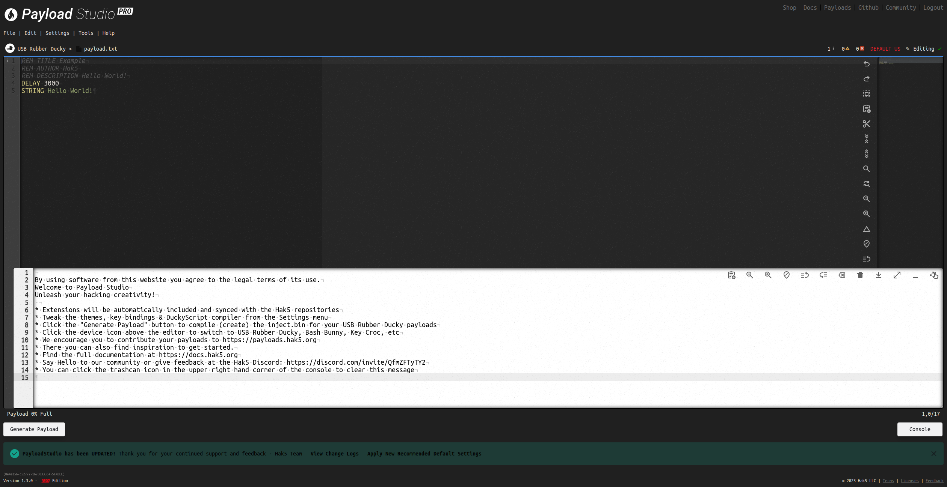Click the Payload 0% Full status text
This screenshot has width=947, height=487.
pyautogui.click(x=30, y=414)
